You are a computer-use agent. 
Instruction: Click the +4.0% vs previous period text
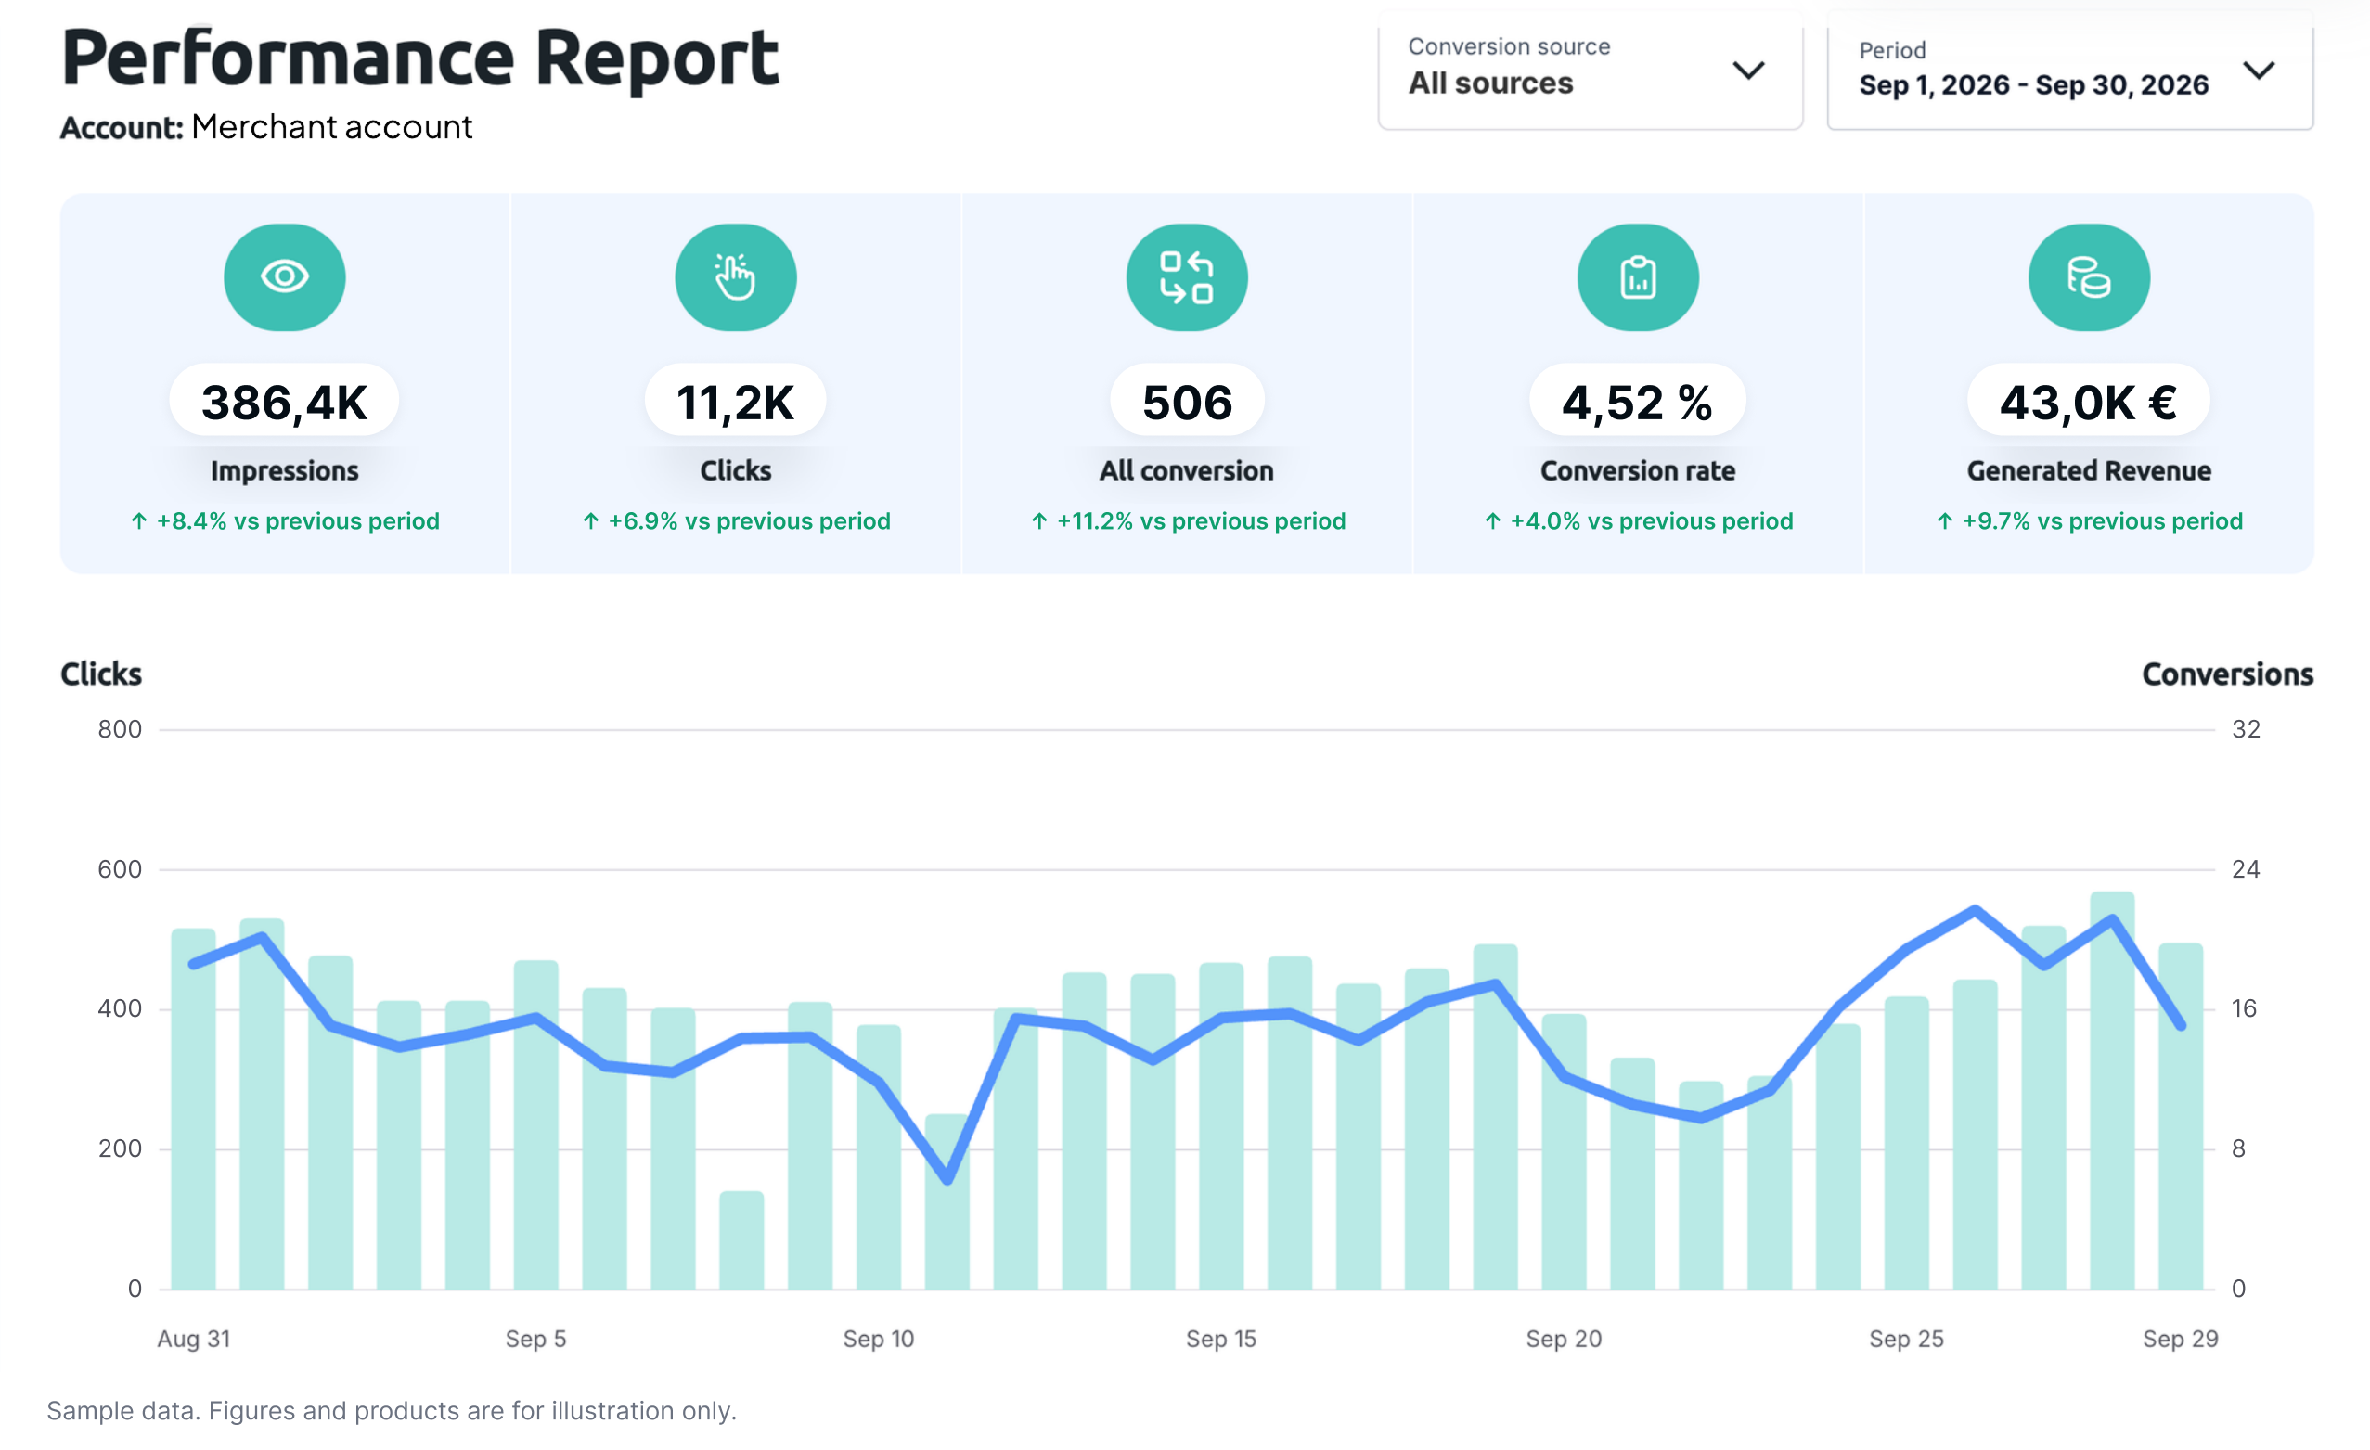pyautogui.click(x=1638, y=521)
